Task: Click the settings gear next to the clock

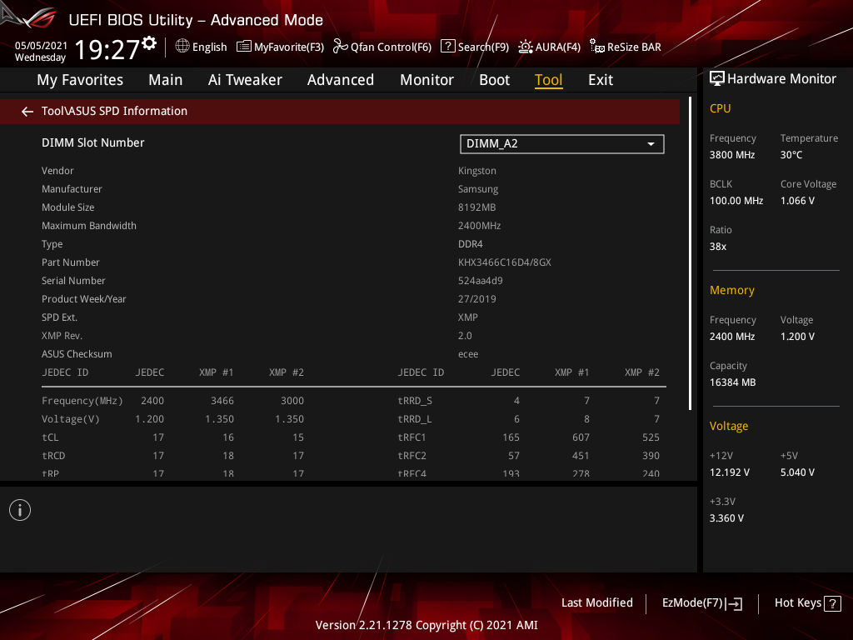Action: pos(149,42)
